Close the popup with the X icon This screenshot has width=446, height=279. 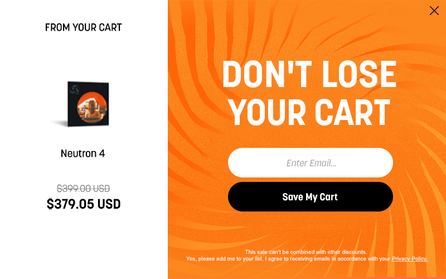[x=434, y=11]
